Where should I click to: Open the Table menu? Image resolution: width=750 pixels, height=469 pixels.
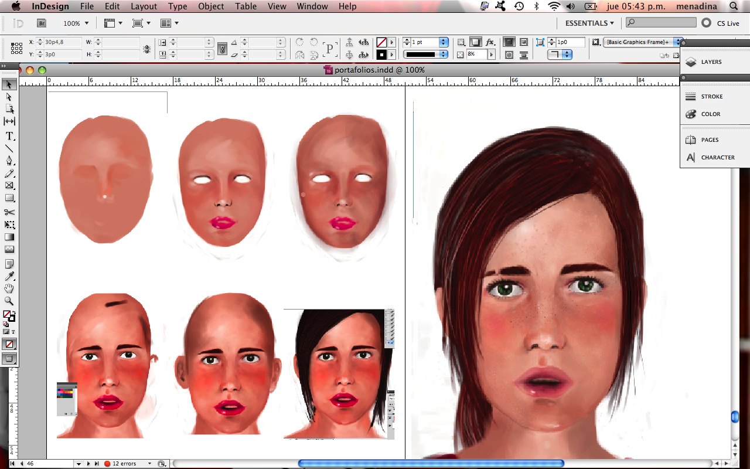(x=246, y=6)
